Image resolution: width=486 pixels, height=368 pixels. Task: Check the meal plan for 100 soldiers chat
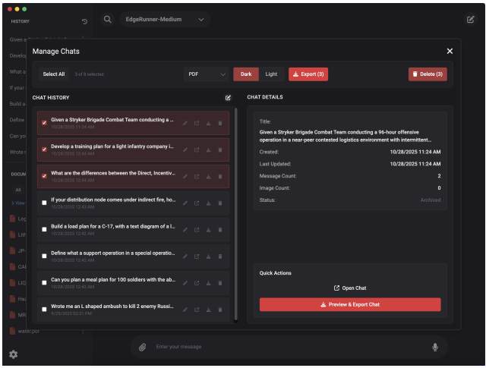[44, 282]
